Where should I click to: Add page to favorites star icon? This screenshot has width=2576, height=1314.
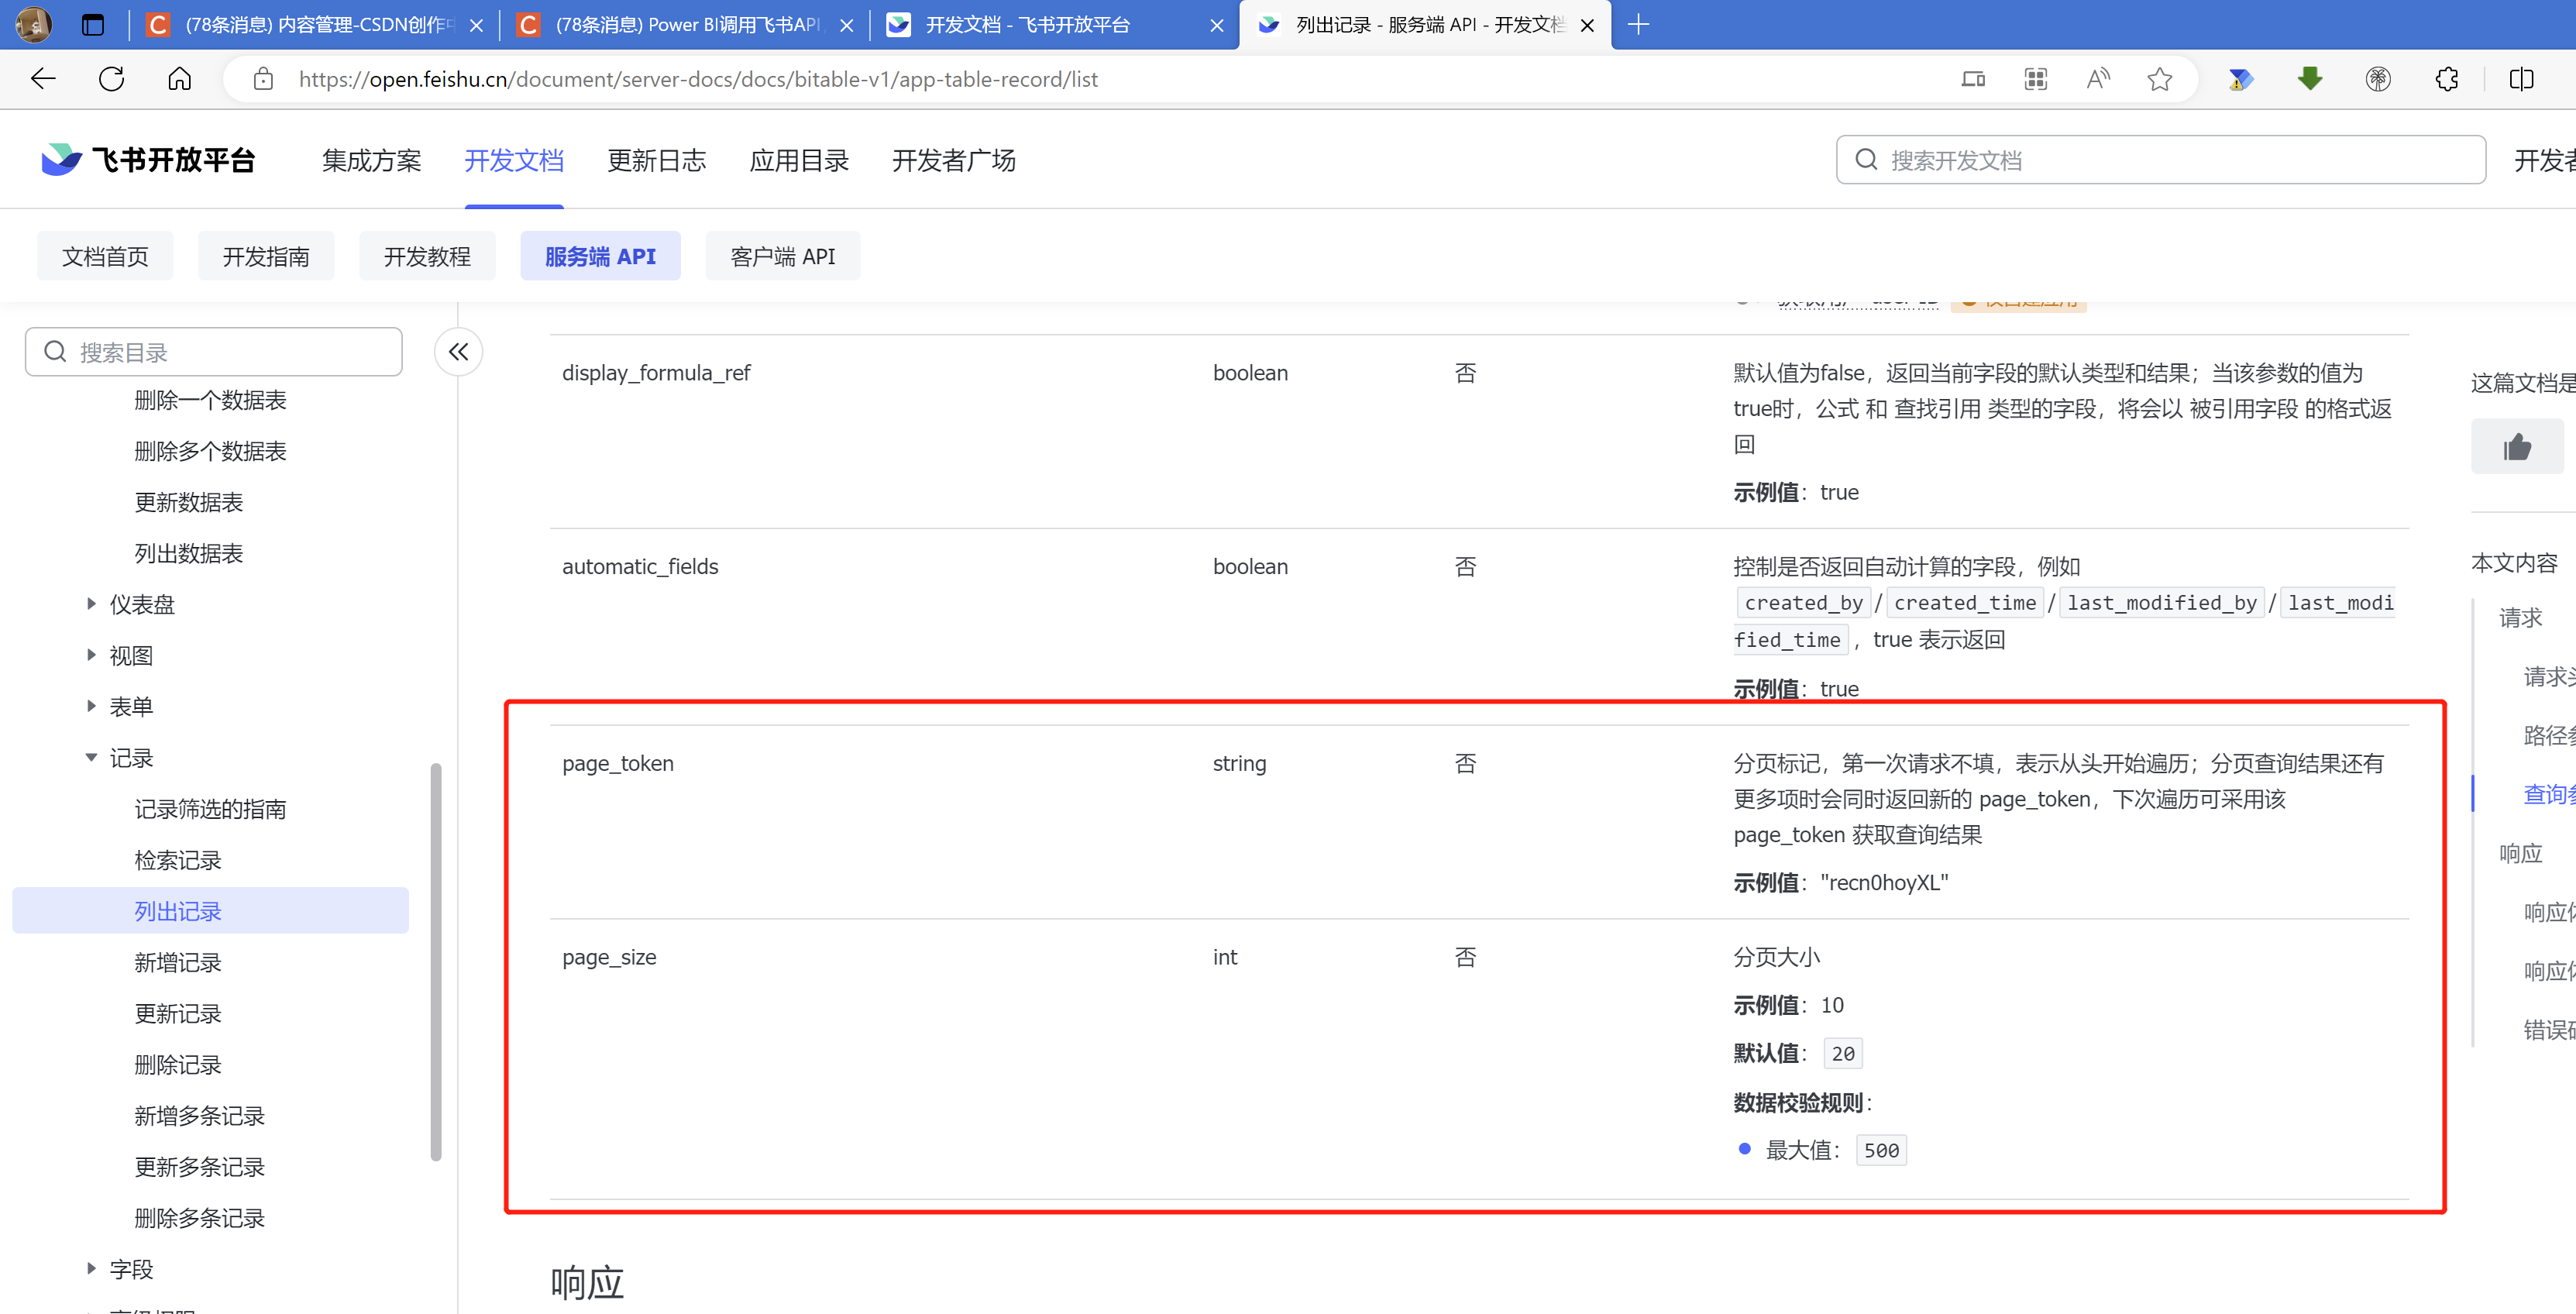(2159, 79)
